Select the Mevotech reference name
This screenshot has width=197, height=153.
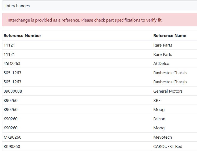tap(163, 137)
